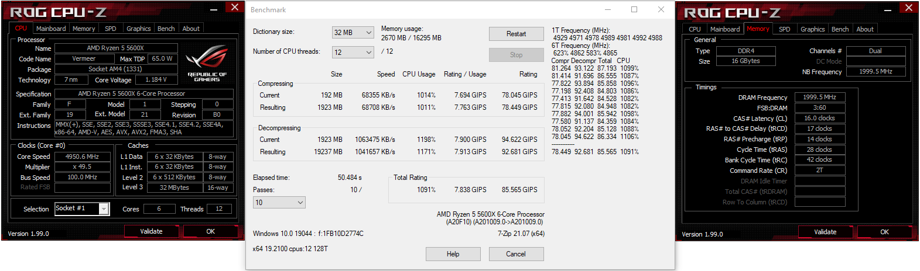Click the Specification field in CPU-Z

point(143,93)
